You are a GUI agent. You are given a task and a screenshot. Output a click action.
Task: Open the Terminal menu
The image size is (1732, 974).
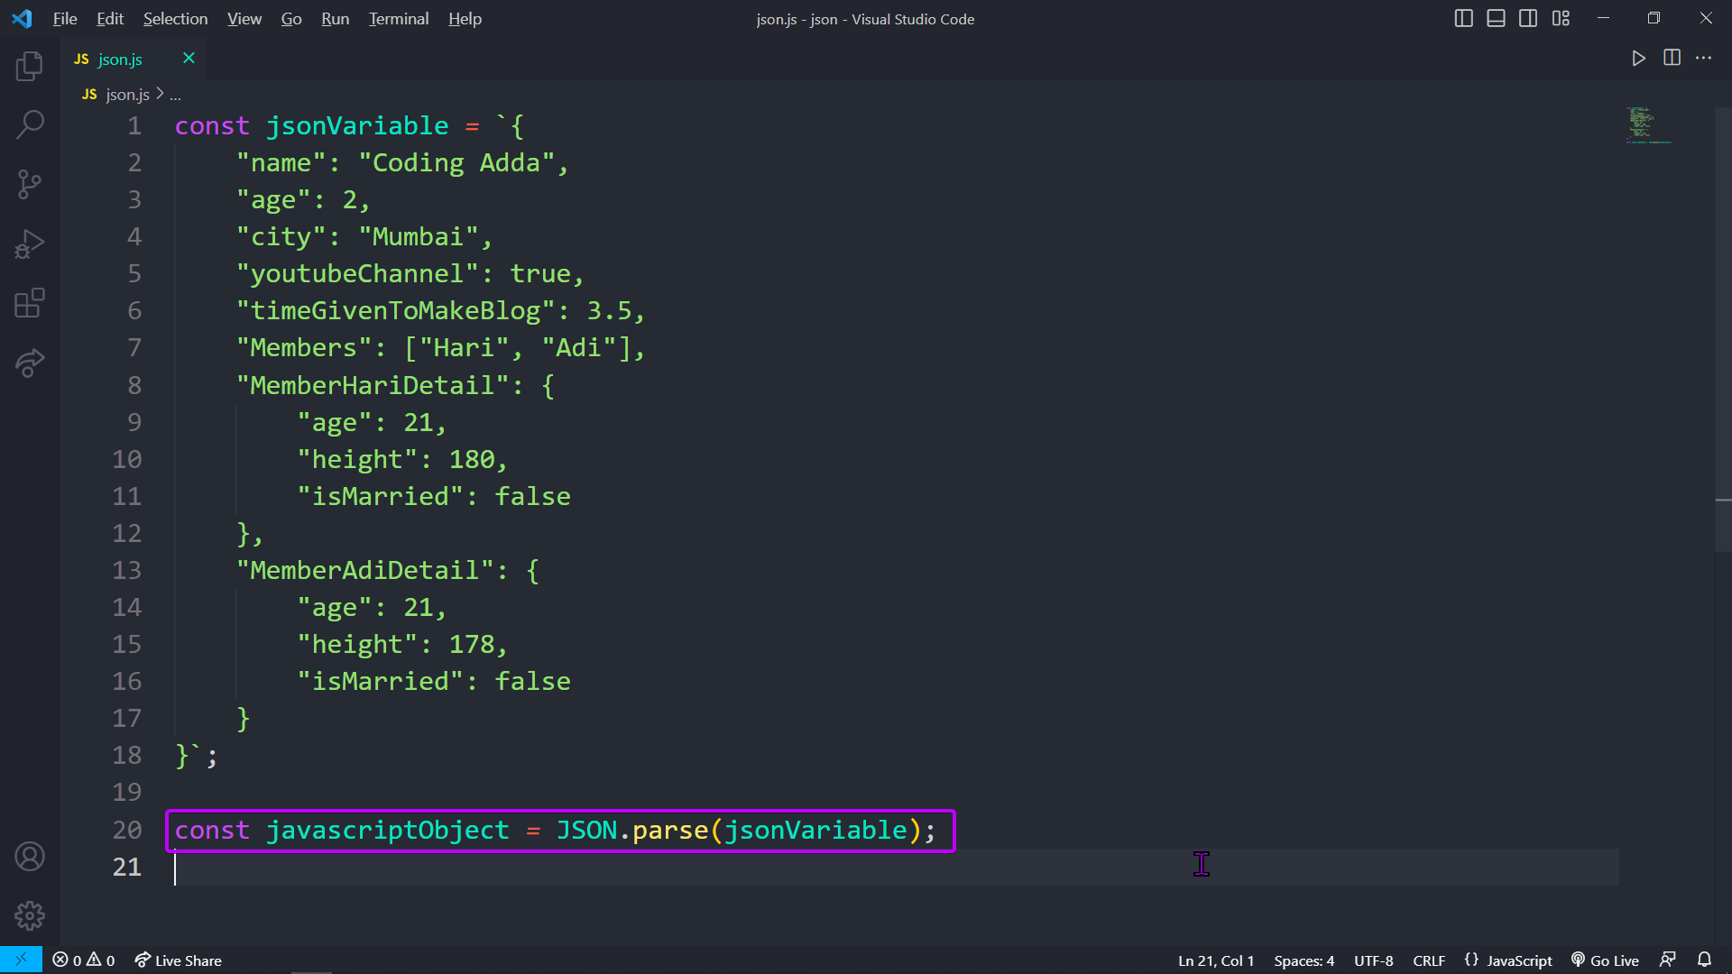tap(399, 19)
